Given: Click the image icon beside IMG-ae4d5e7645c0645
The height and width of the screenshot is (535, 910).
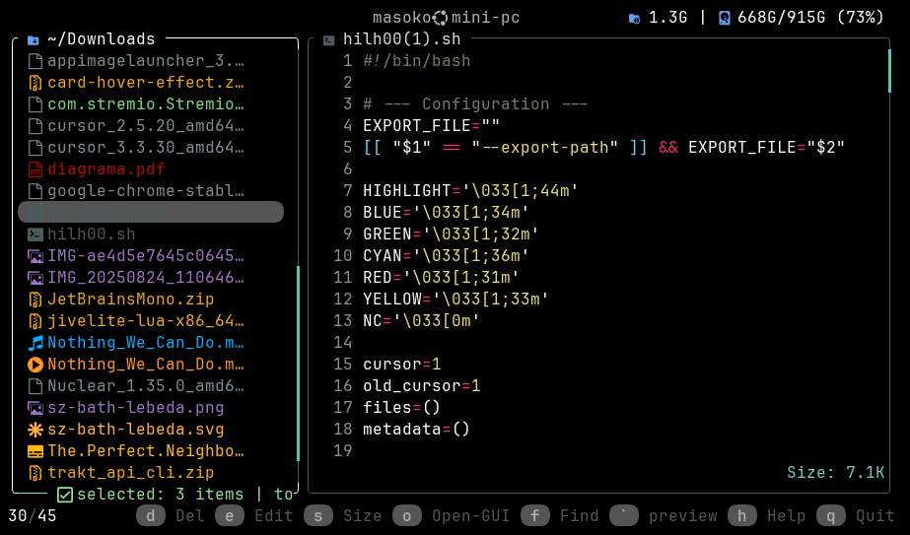Looking at the screenshot, I should tap(35, 256).
